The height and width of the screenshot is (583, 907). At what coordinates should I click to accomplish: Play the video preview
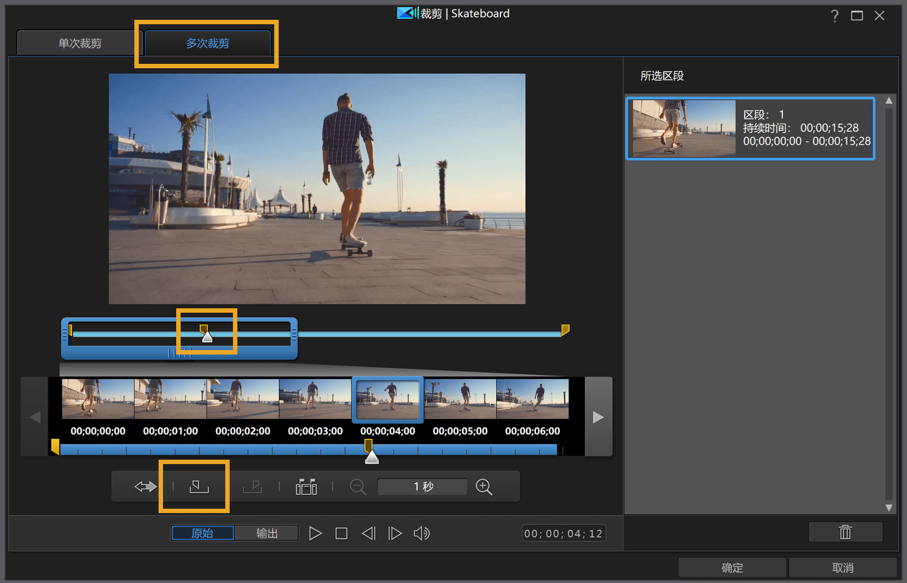pyautogui.click(x=315, y=533)
